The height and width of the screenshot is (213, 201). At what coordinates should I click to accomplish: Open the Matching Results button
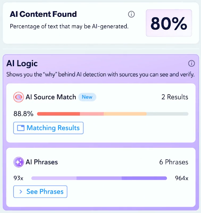(48, 128)
